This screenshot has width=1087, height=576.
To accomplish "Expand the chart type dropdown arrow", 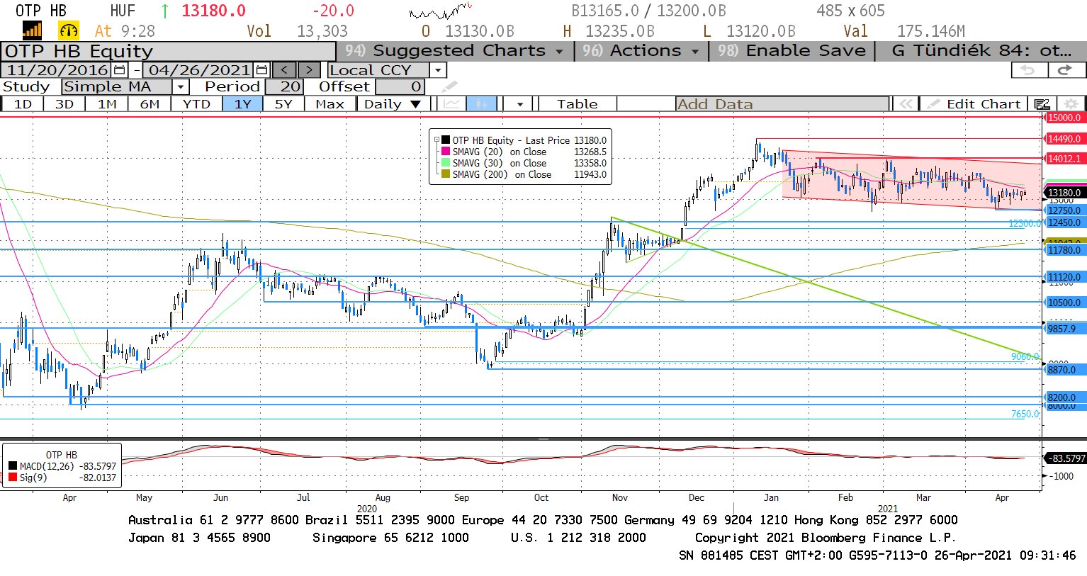I will [519, 104].
